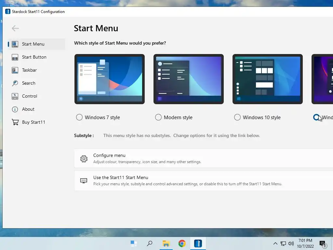Click the volume speaker tray icon
The width and height of the screenshot is (333, 250).
tap(291, 243)
